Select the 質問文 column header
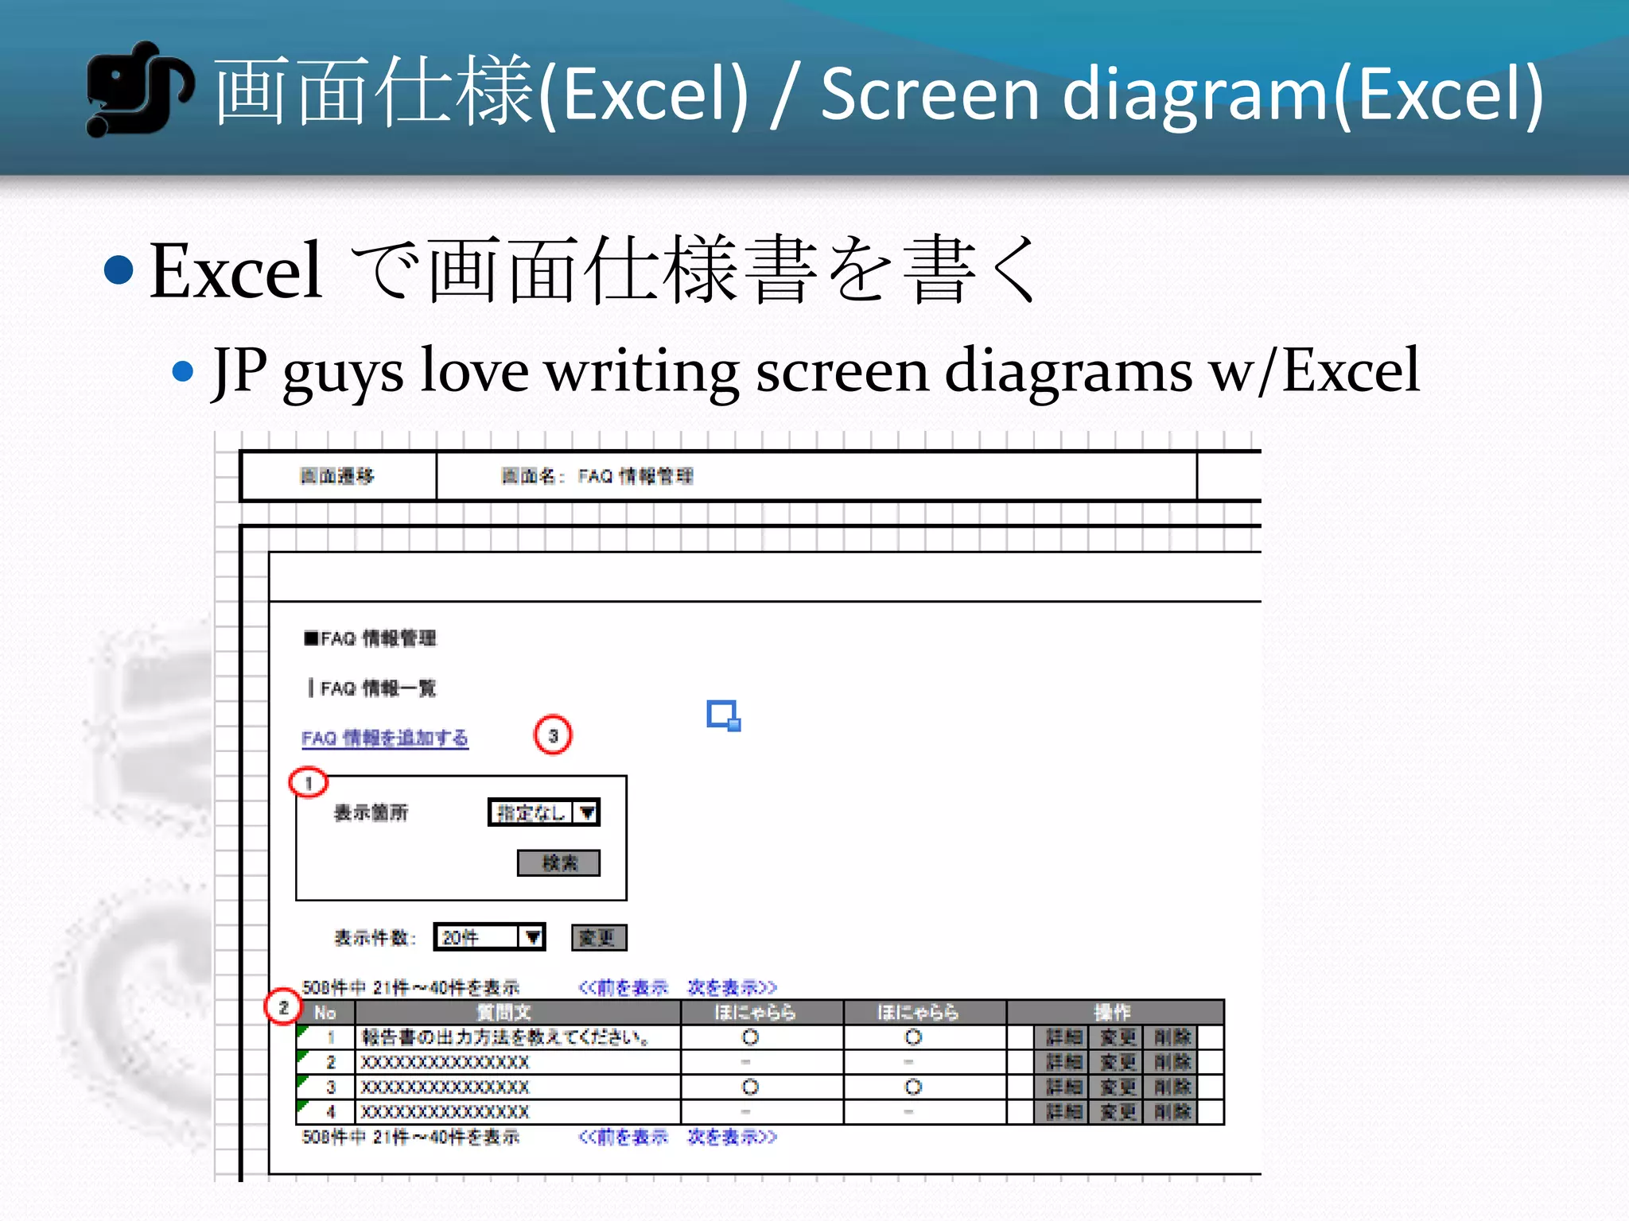The image size is (1629, 1221). [518, 1012]
